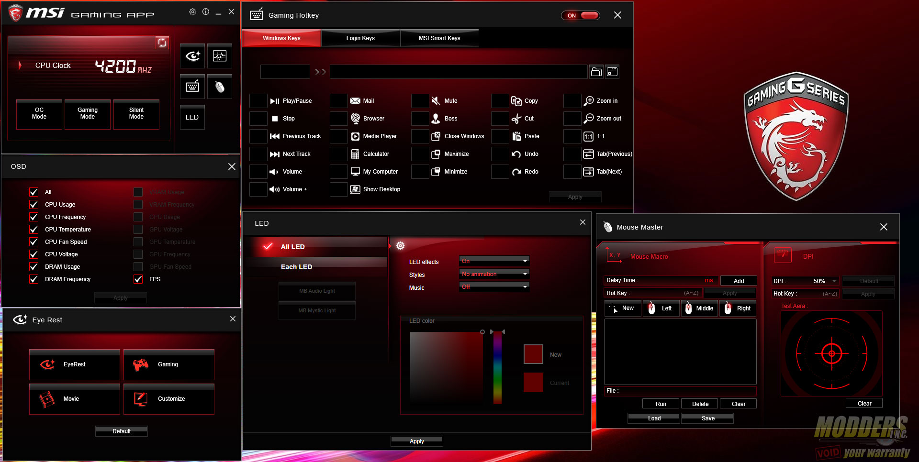Screen dimensions: 919x462
Task: Click Add button next to Delay Time
Action: (x=739, y=281)
